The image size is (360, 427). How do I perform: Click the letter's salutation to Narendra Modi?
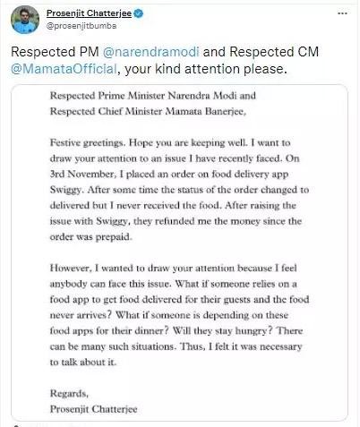coord(153,96)
